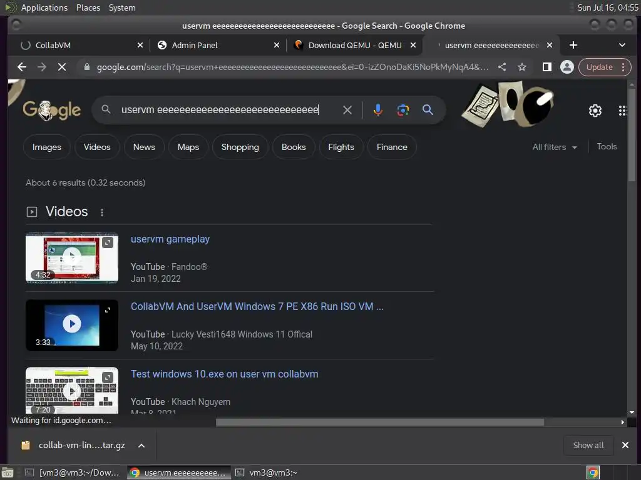Search by image with Lens icon
The image size is (641, 480).
click(x=403, y=110)
